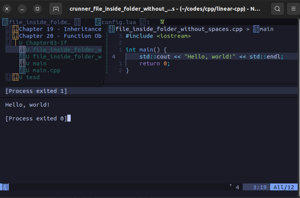
Task: Place cursor on the int main() { line
Action: click(146, 50)
